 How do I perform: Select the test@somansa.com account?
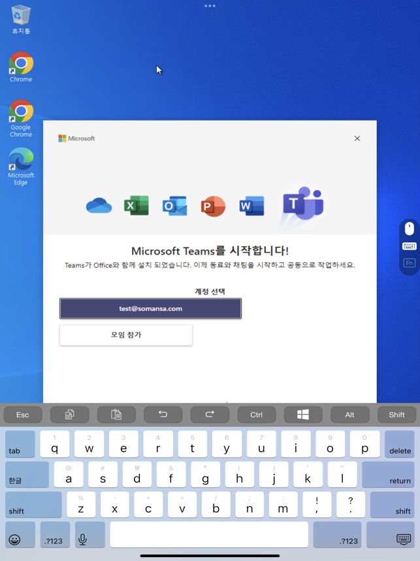pyautogui.click(x=150, y=308)
